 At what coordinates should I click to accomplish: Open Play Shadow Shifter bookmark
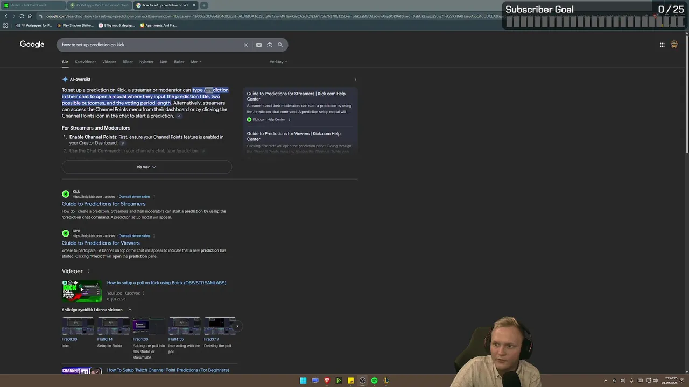[x=75, y=25]
